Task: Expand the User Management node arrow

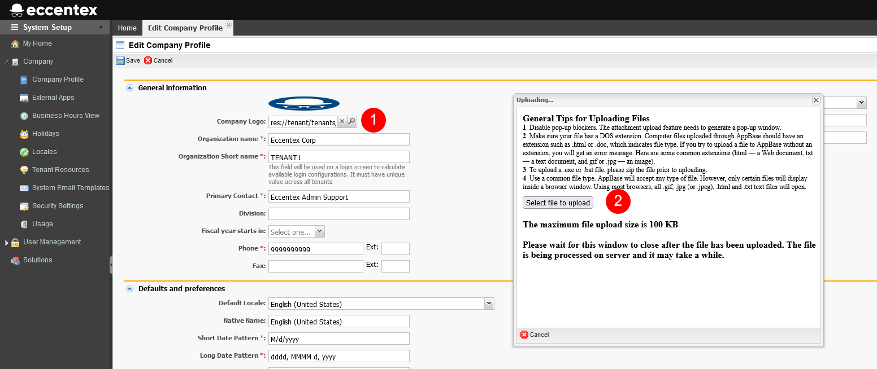Action: pos(6,243)
